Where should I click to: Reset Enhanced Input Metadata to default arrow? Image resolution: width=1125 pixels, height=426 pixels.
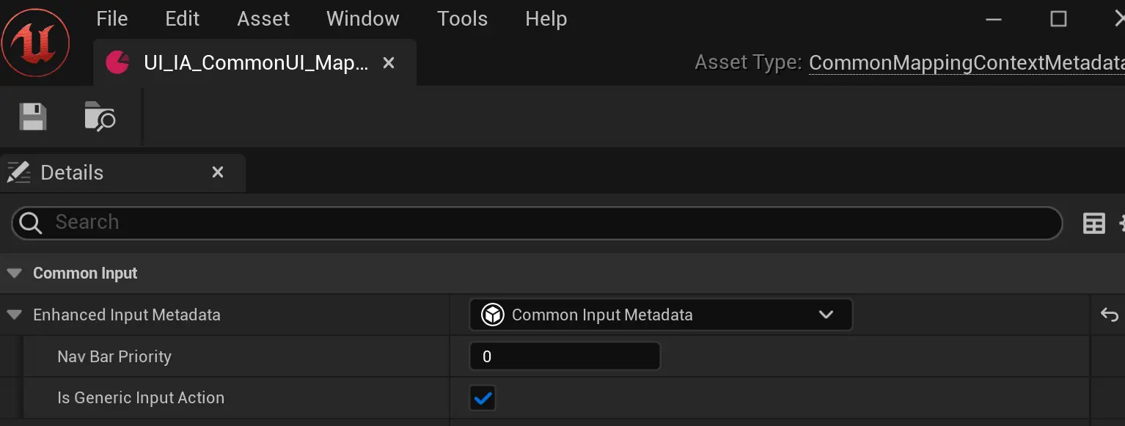click(x=1109, y=315)
